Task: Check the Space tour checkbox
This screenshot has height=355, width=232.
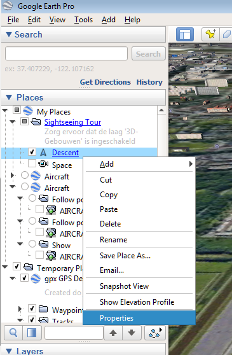Action: click(32, 164)
